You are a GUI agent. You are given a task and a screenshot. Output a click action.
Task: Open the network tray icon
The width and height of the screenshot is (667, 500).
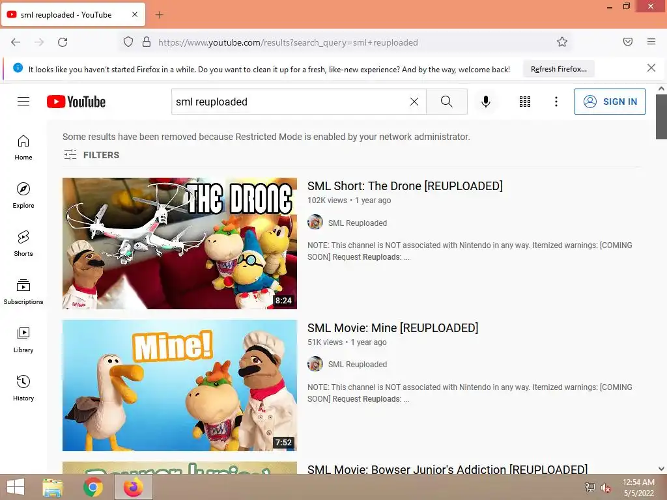pyautogui.click(x=589, y=488)
